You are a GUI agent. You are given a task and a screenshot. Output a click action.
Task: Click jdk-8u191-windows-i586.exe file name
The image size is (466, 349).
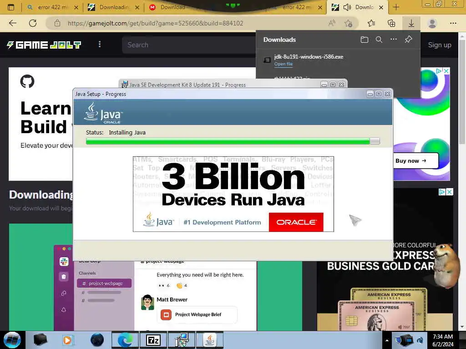309,57
